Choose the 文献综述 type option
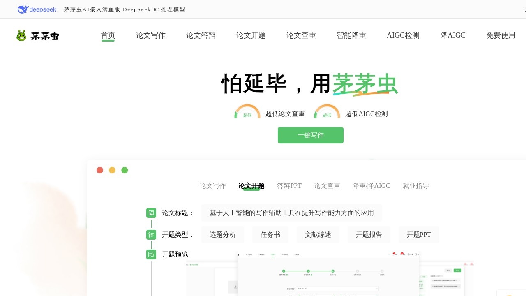 [x=318, y=235]
